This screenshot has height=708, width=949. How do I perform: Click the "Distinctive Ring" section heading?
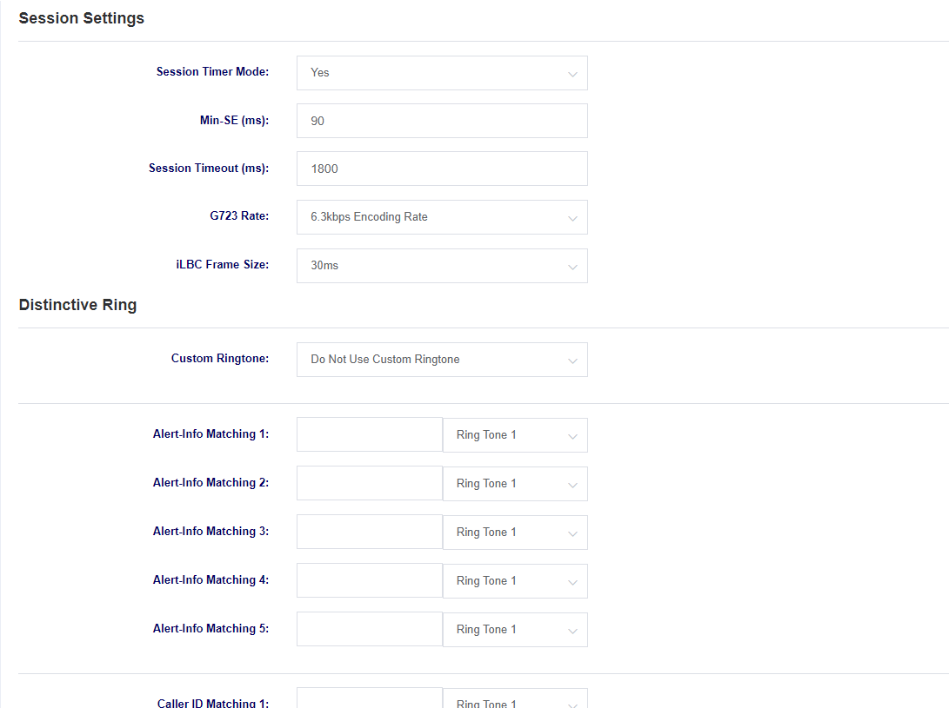point(77,305)
